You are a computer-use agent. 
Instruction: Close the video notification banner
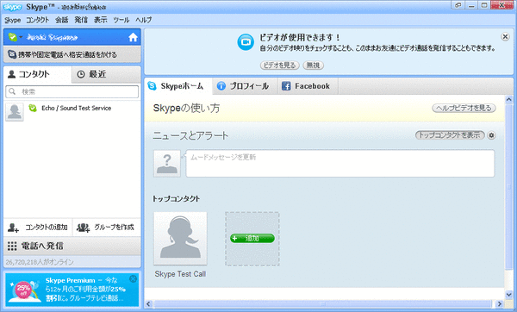tap(505, 36)
